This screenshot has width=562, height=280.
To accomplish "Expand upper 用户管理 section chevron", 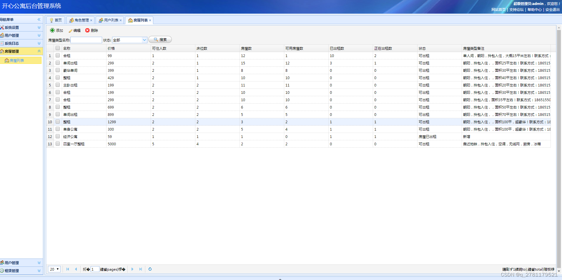I will tap(39, 35).
